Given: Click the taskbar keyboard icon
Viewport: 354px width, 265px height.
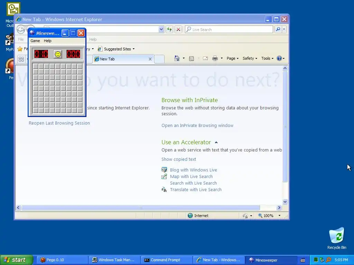Looking at the screenshot, I should (x=303, y=260).
